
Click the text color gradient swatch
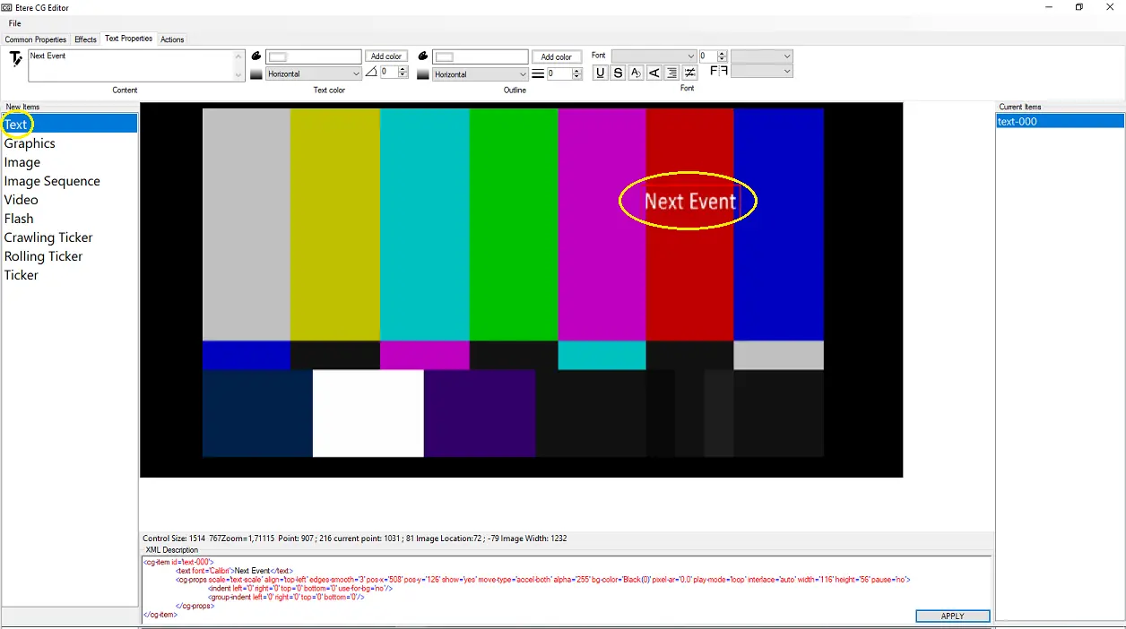[x=256, y=74]
